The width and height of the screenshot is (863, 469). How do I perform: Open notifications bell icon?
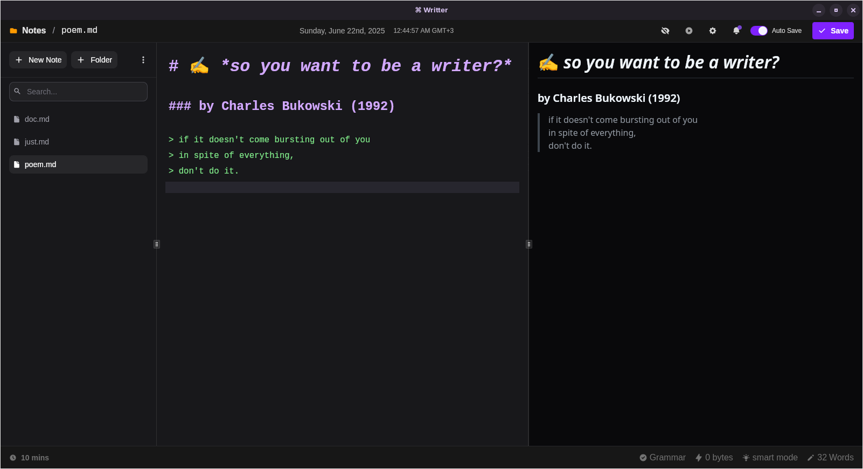click(x=736, y=31)
